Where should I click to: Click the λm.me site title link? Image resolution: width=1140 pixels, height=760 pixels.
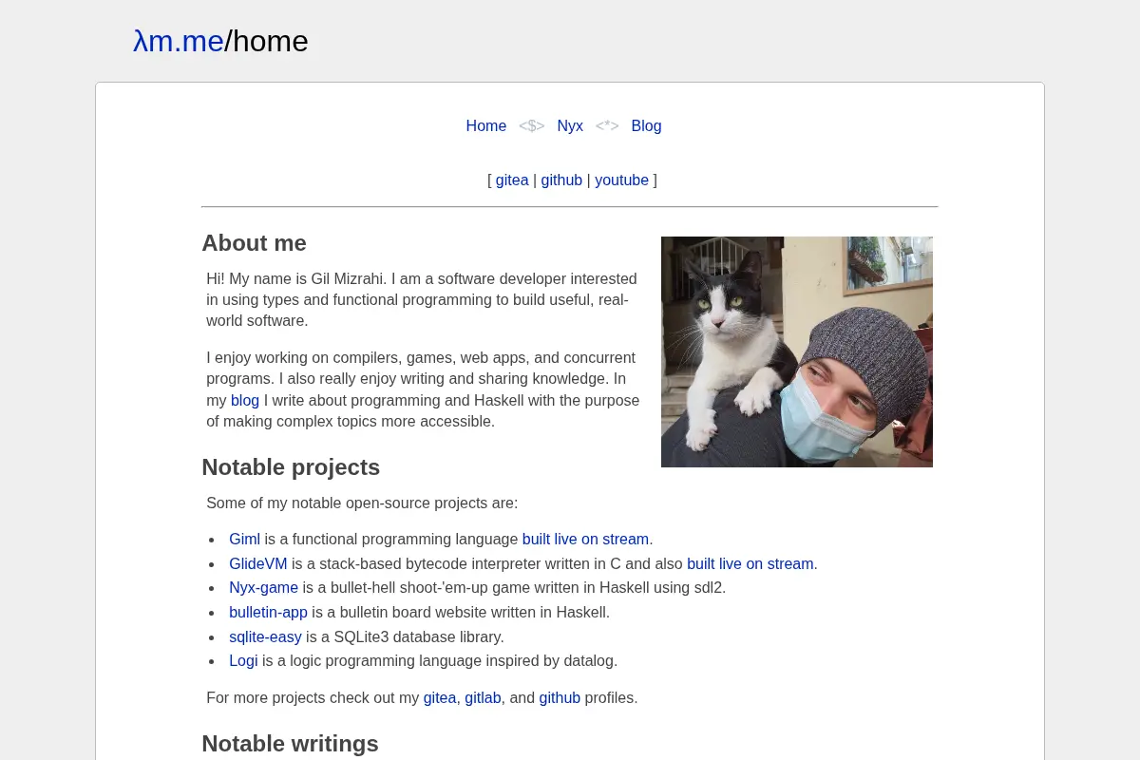pyautogui.click(x=179, y=42)
